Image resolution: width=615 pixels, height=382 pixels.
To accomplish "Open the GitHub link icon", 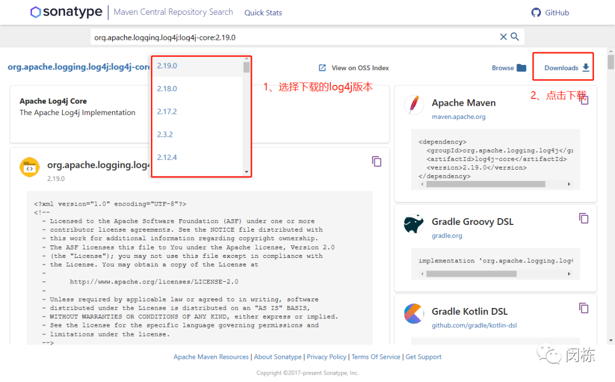I will coord(536,13).
